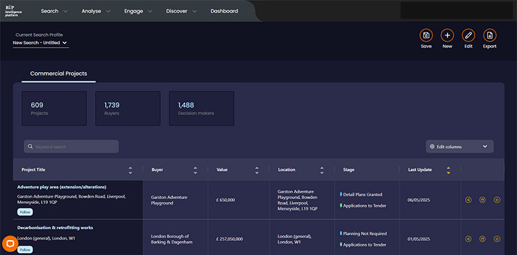Follow the Decarbonisation & retrofitting works project
The height and width of the screenshot is (255, 517).
pos(25,250)
